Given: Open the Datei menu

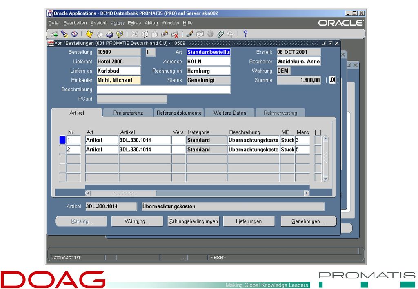Looking at the screenshot, I should [54, 23].
